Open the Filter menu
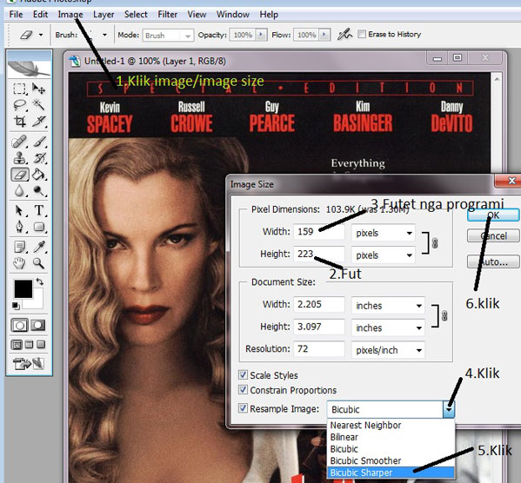 point(168,15)
